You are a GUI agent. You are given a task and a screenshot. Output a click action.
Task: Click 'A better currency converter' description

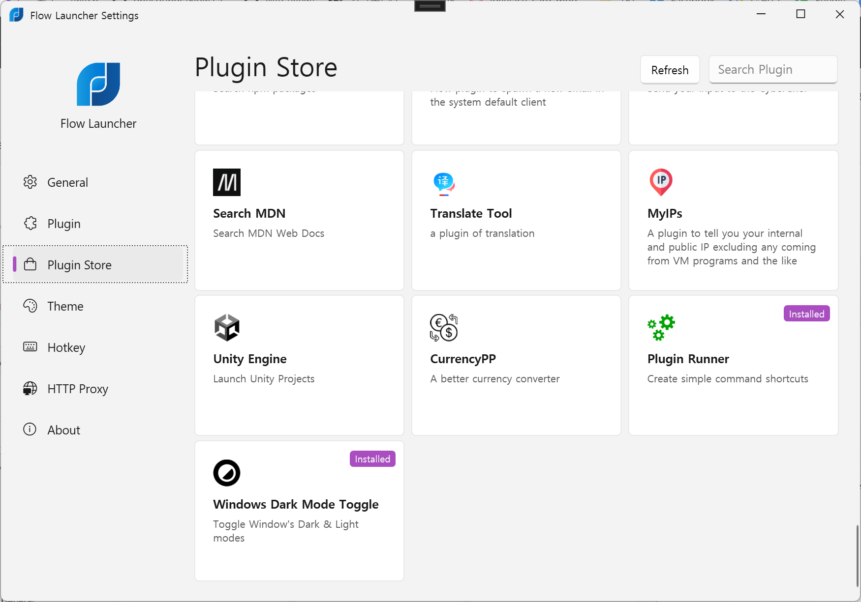tap(495, 379)
